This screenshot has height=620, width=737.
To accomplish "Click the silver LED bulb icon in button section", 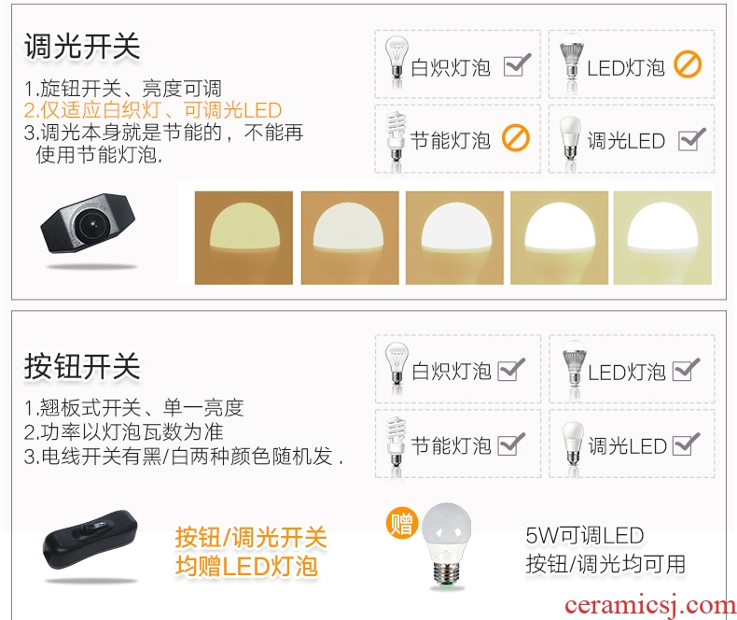I will click(x=574, y=362).
